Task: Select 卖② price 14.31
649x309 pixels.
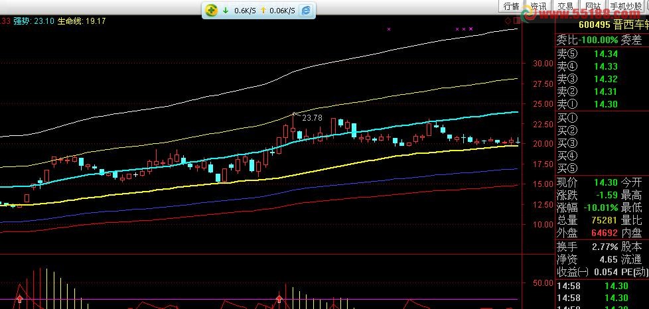Action: point(606,92)
